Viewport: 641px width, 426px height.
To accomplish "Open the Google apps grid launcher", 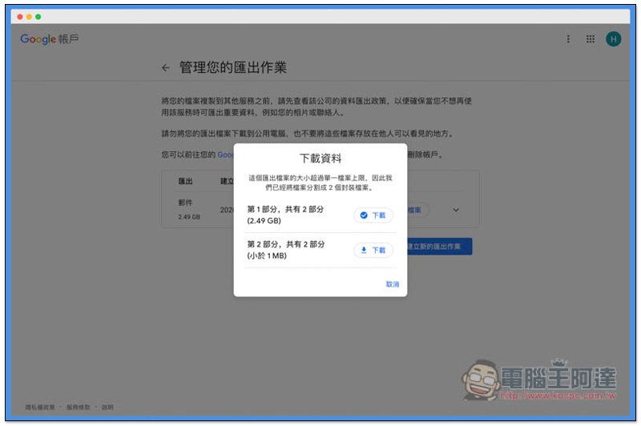I will [591, 39].
